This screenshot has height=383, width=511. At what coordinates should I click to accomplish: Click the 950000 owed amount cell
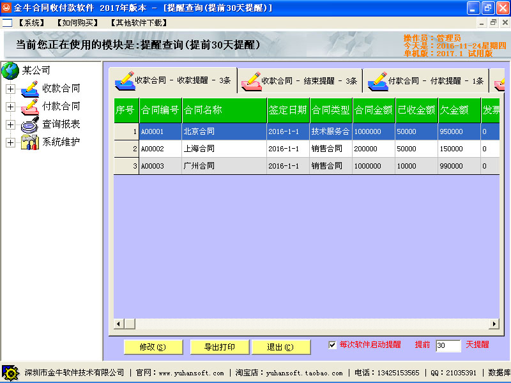pos(459,131)
